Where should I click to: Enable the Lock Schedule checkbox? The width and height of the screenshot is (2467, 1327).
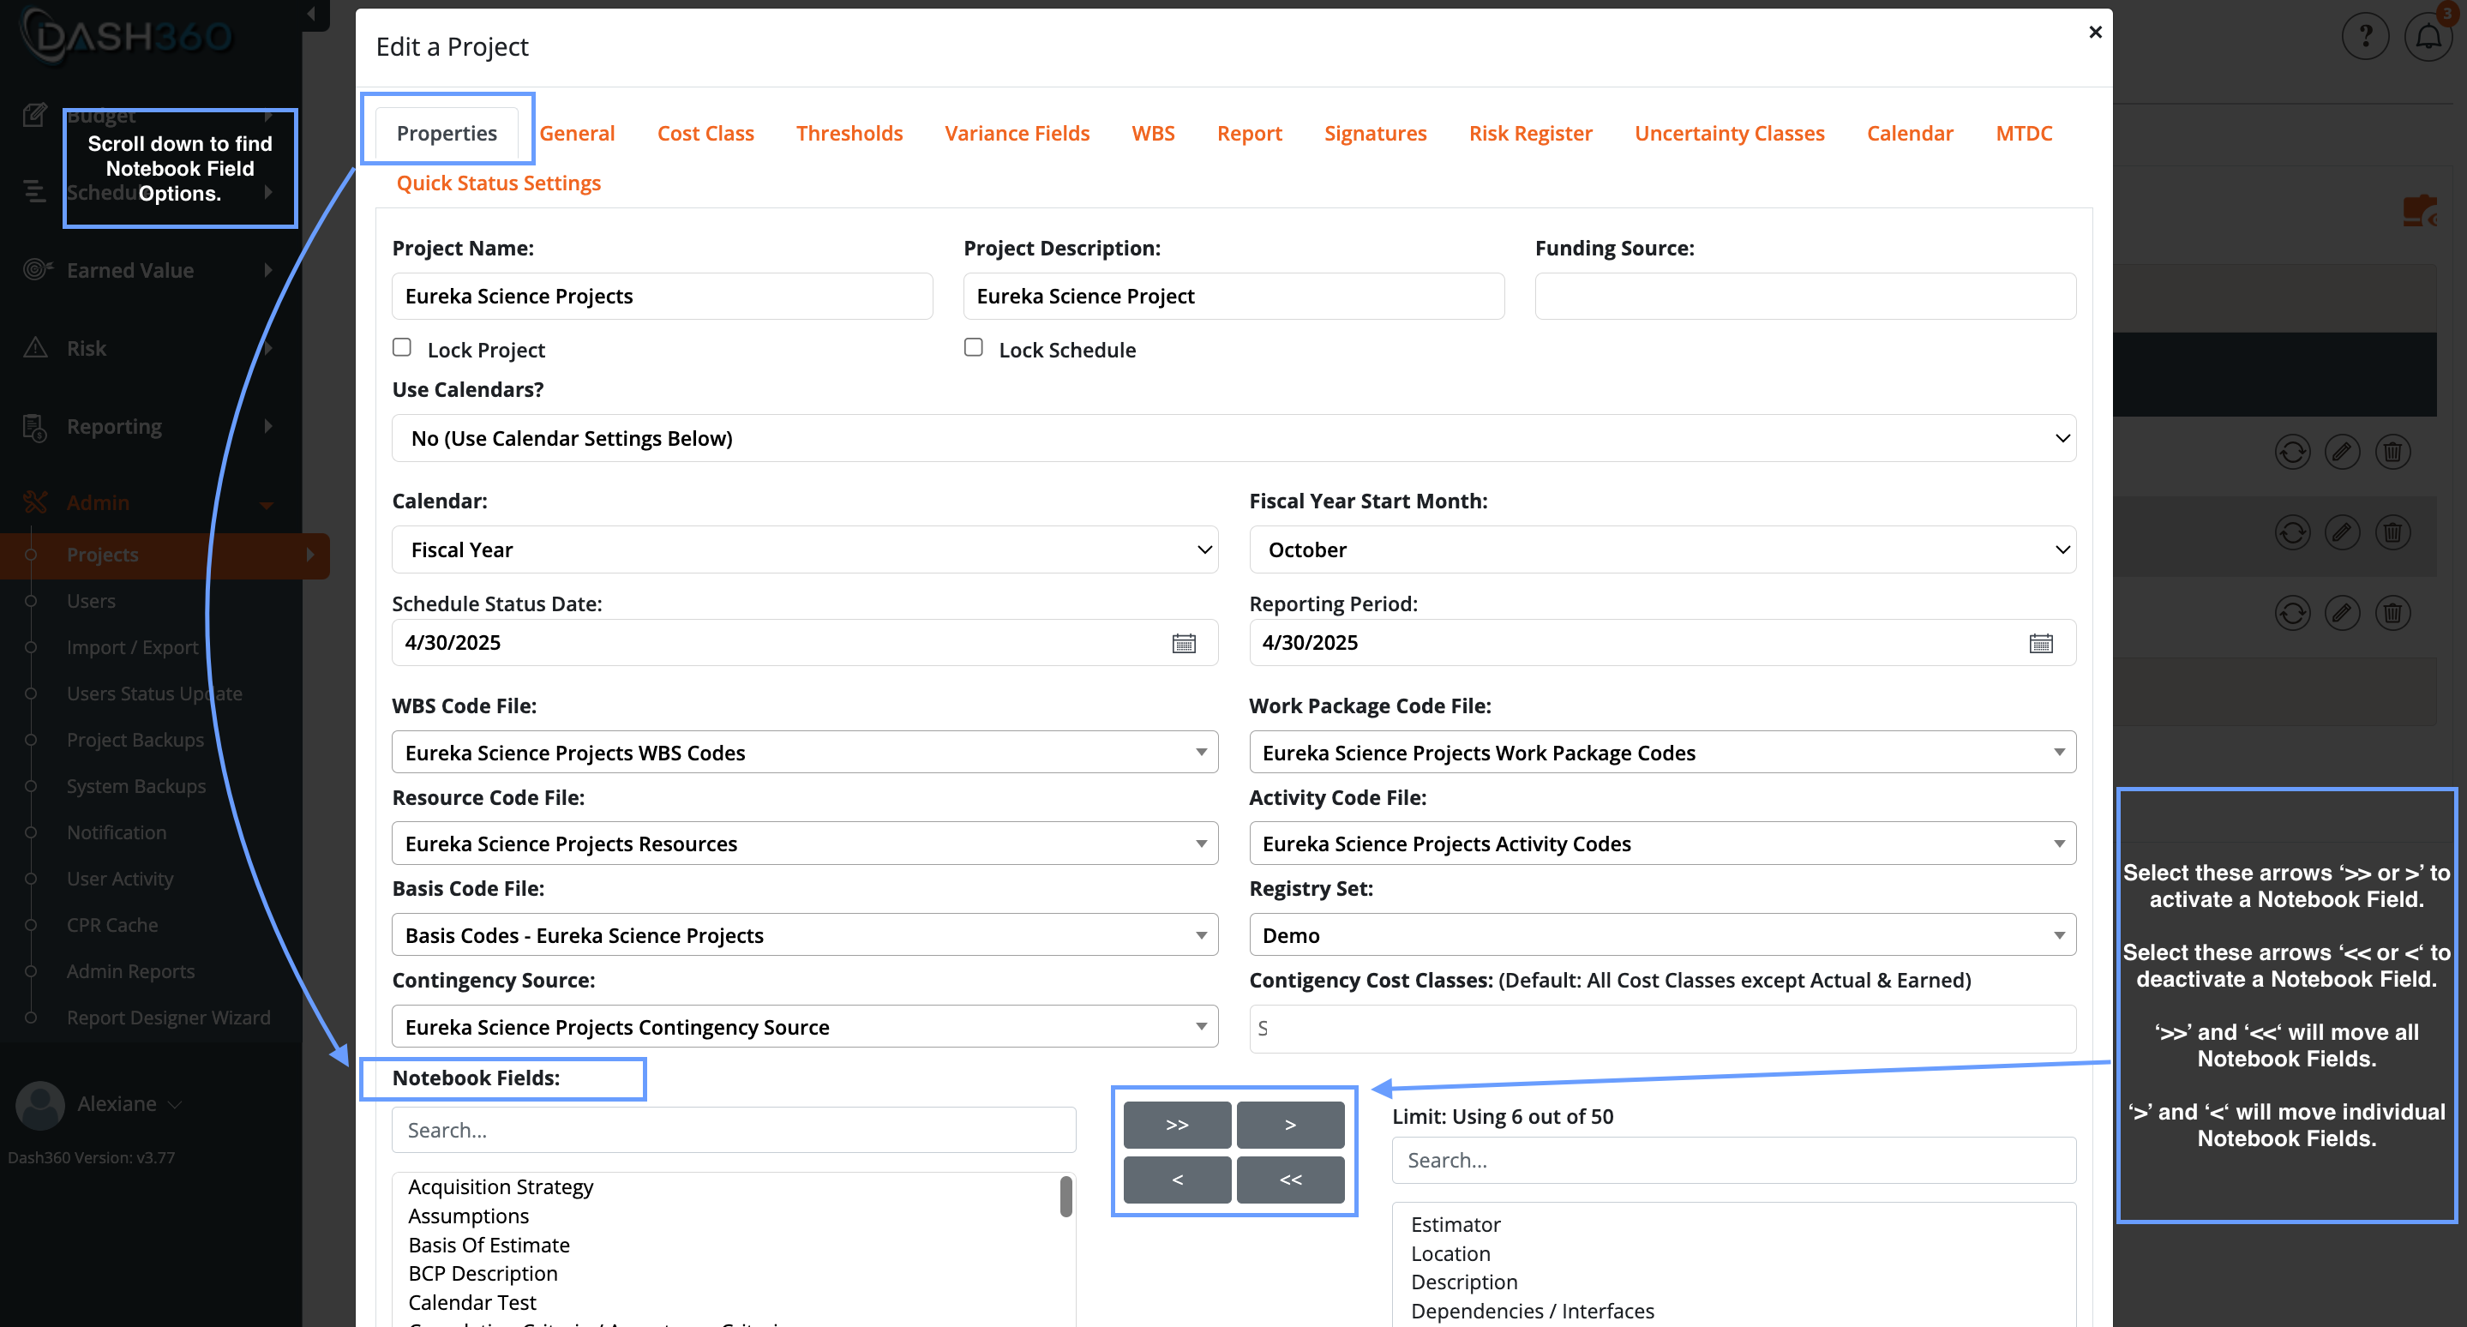pos(973,347)
